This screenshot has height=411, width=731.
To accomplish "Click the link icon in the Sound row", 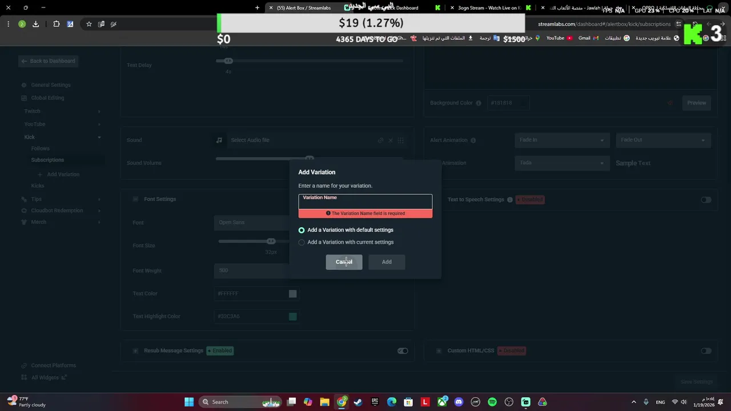I will coord(380,140).
